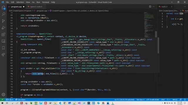Click line number 71 in gutter
This screenshot has width=188, height=105.
[x=11, y=74]
